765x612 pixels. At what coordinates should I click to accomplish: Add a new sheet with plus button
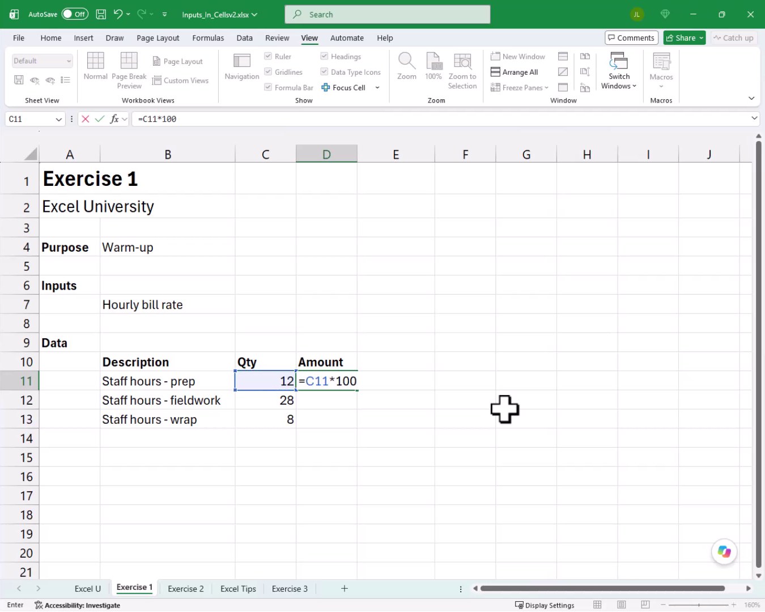344,589
